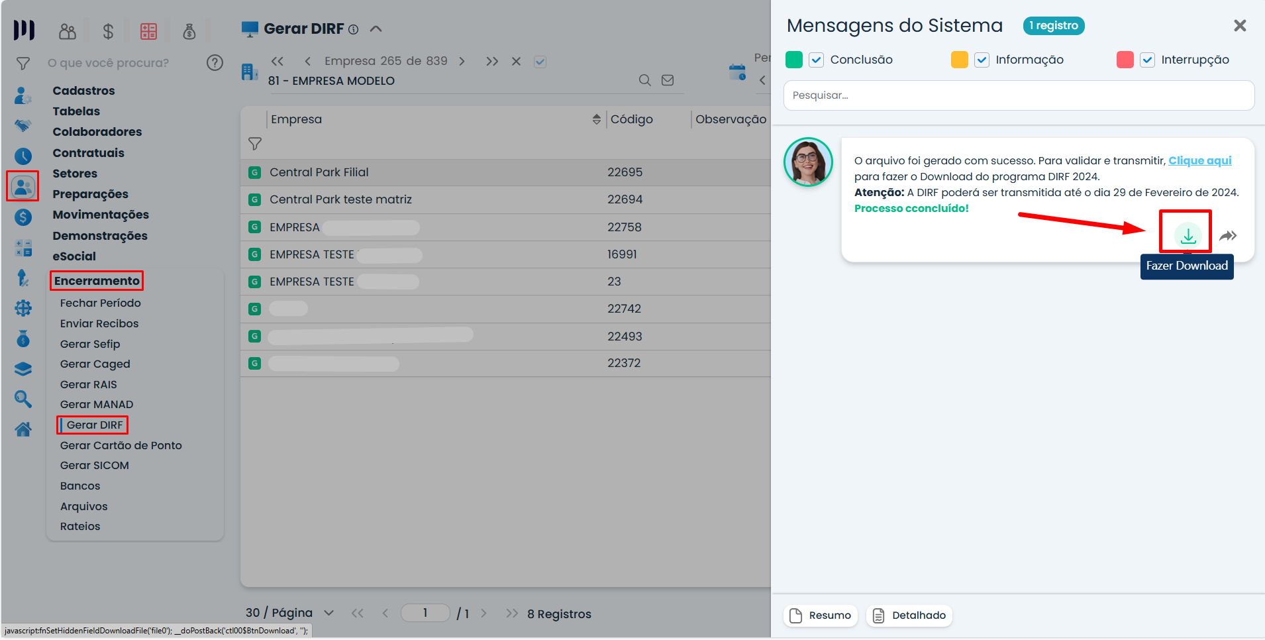The image size is (1265, 640).
Task: Toggle the Informação checkbox
Action: click(x=982, y=60)
